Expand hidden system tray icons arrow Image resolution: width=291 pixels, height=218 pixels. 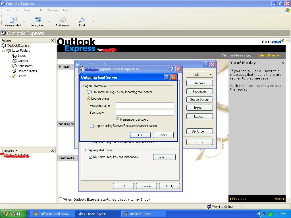(259, 214)
